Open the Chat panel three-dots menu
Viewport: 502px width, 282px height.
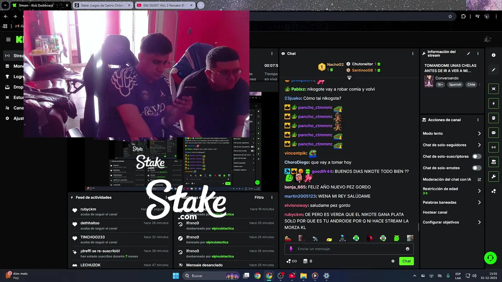[413, 54]
